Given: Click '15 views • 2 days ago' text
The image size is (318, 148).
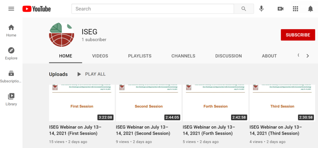Looking at the screenshot, I should point(68,142).
